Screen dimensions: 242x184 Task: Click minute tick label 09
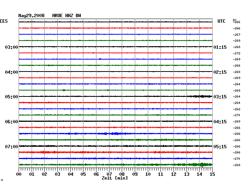135,174
